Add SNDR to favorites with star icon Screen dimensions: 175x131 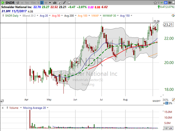pyautogui.click(x=155, y=3)
